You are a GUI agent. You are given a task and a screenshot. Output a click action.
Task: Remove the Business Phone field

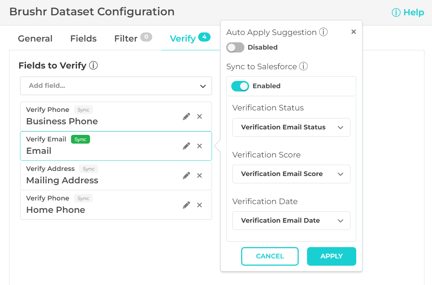coord(200,117)
